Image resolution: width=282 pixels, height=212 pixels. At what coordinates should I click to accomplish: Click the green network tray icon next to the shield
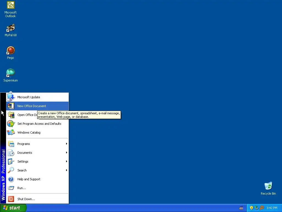point(256,208)
